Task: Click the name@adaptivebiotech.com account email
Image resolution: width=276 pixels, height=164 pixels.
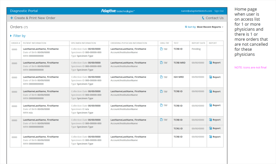Action: (x=196, y=11)
